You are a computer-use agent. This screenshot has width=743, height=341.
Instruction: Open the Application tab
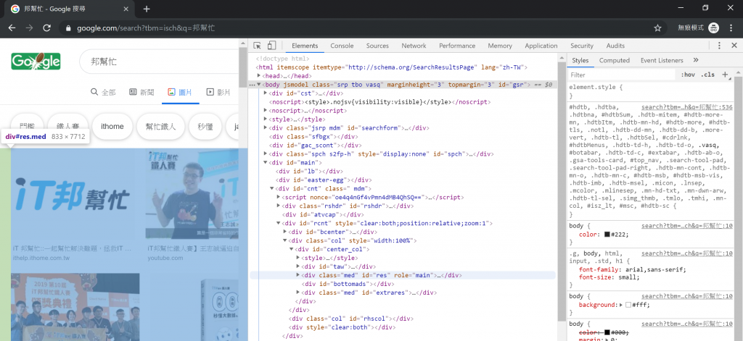[x=541, y=46]
